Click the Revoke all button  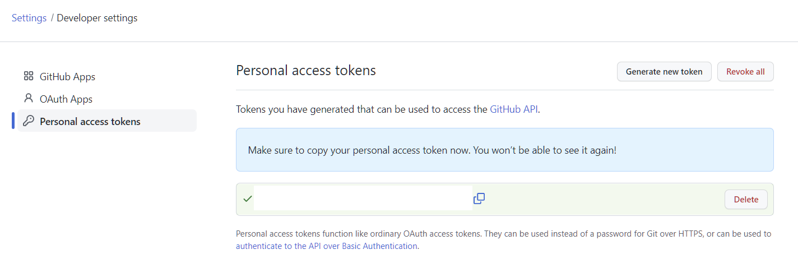click(x=745, y=72)
